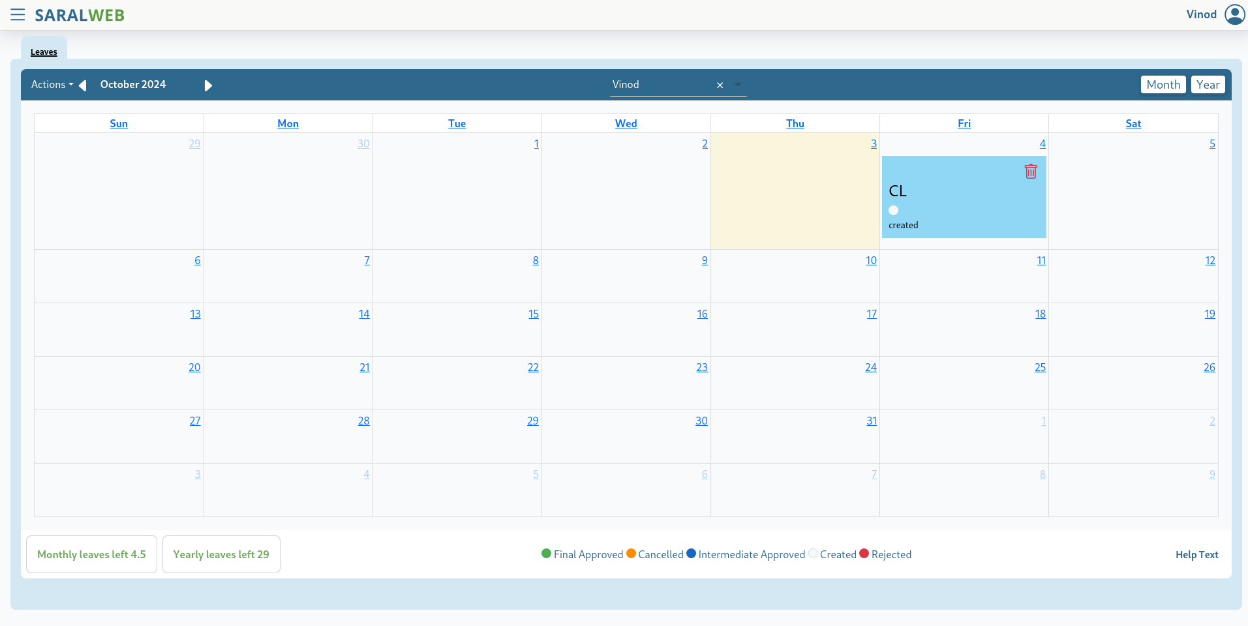Screen dimensions: 1248x626
Task: Delete the CL leave entry with trash icon
Action: click(1031, 171)
